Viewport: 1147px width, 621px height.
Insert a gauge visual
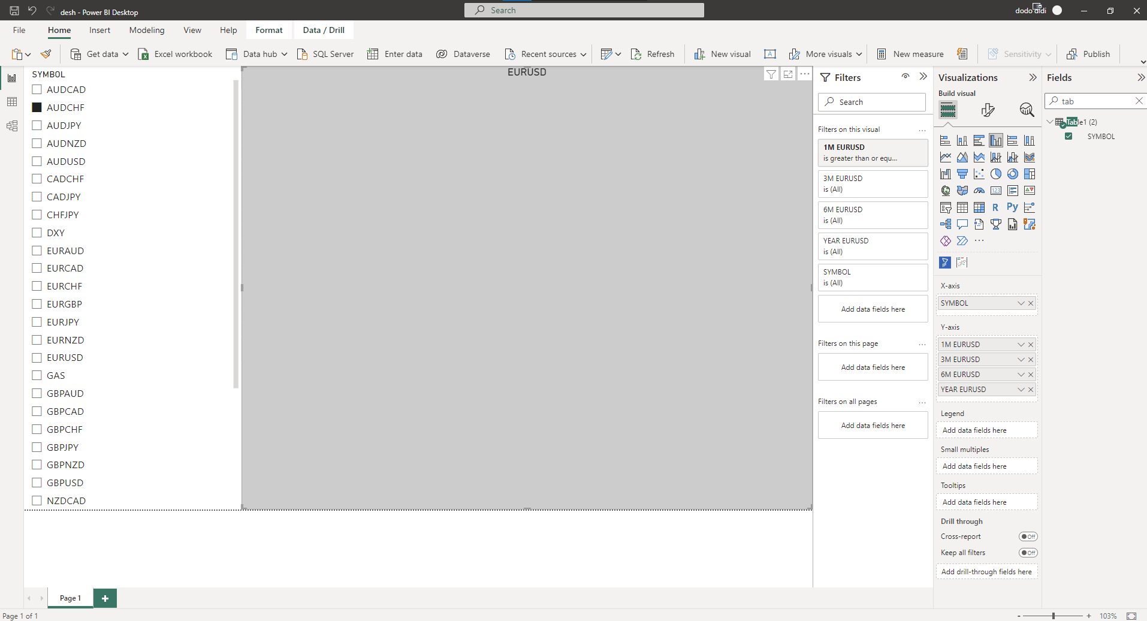(x=979, y=191)
